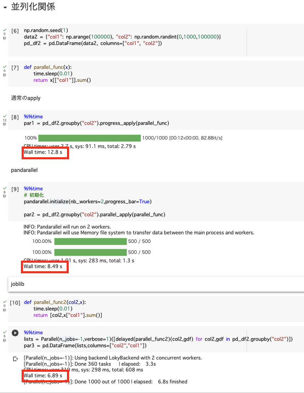
Task: Place cursor in pandarallel.initialize code line
Action: click(x=87, y=201)
